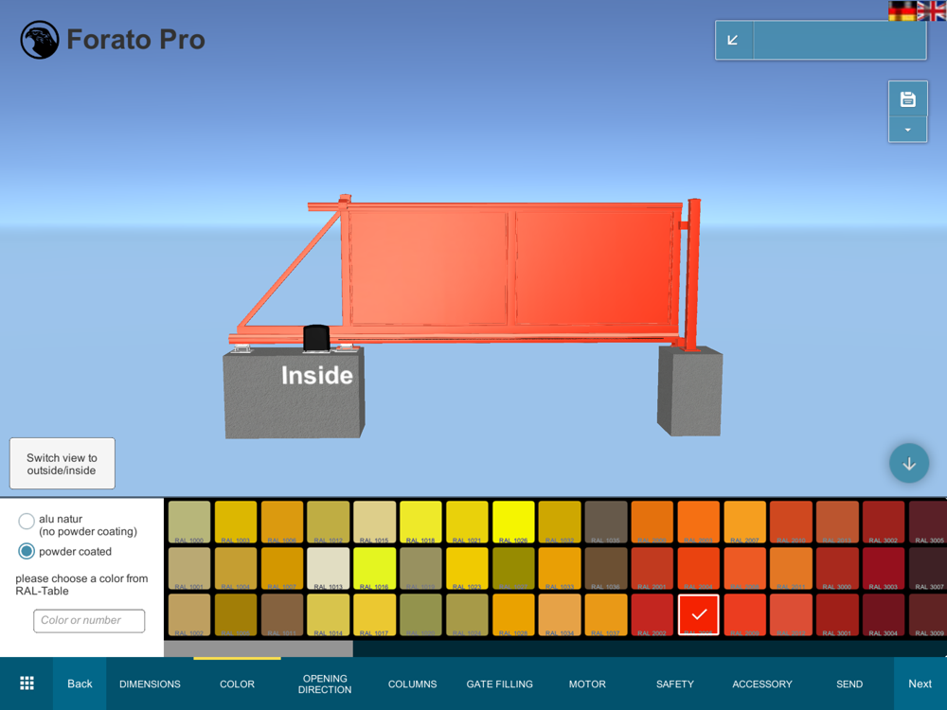Save configuration with the floppy disk icon
Viewport: 947px width, 710px height.
tap(908, 99)
